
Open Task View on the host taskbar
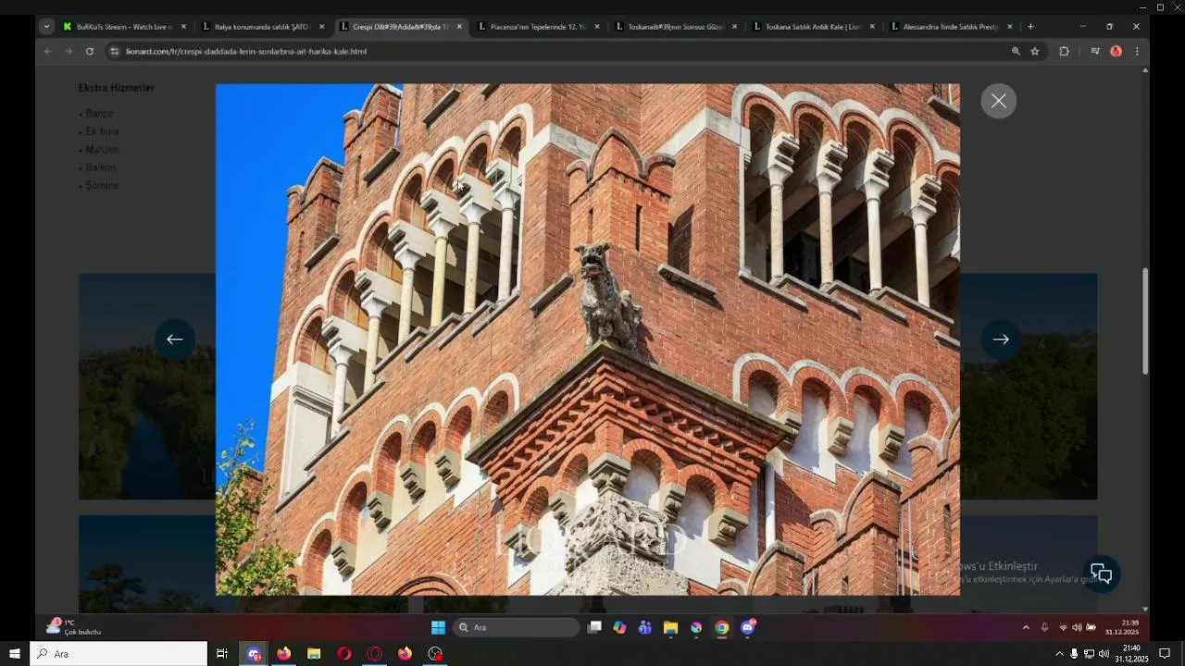point(222,654)
